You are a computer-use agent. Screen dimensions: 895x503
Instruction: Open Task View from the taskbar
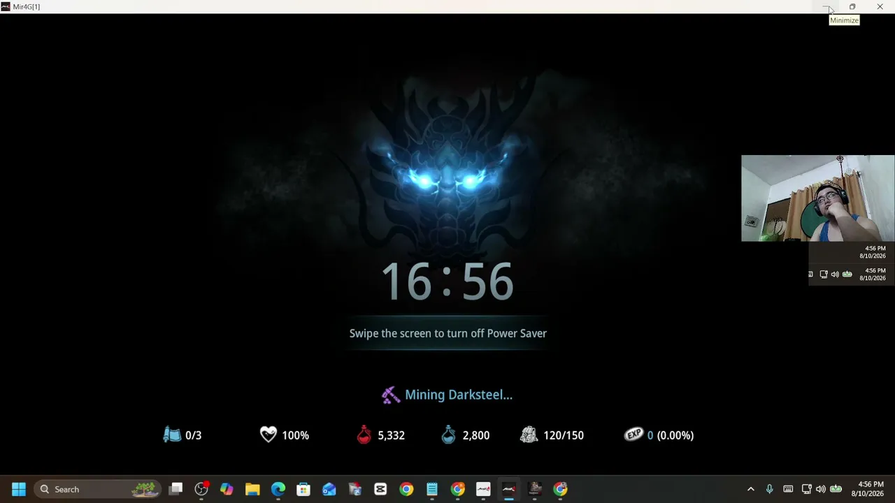tap(176, 489)
